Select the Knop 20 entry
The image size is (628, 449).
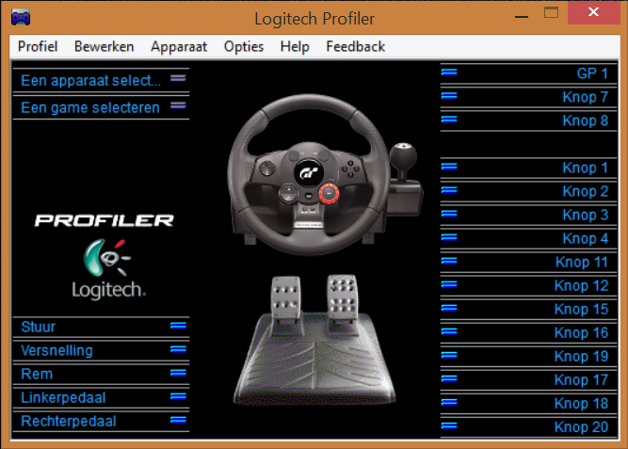(528, 427)
